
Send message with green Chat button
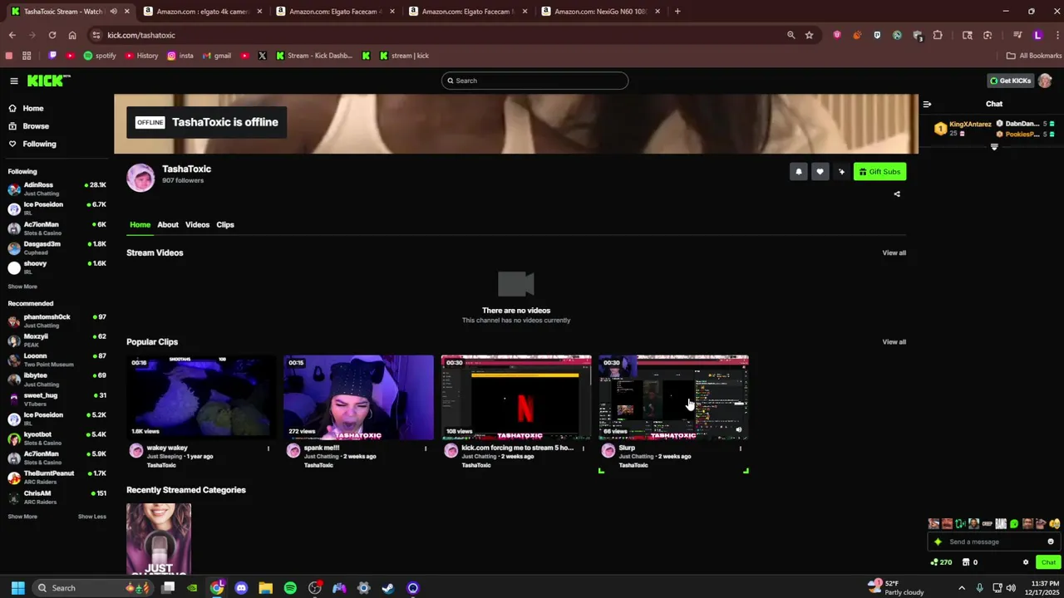[1048, 562]
